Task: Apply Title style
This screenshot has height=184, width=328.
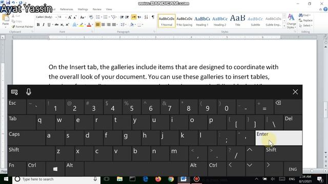Action: (x=238, y=20)
